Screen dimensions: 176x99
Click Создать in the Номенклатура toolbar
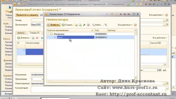pos(67,25)
